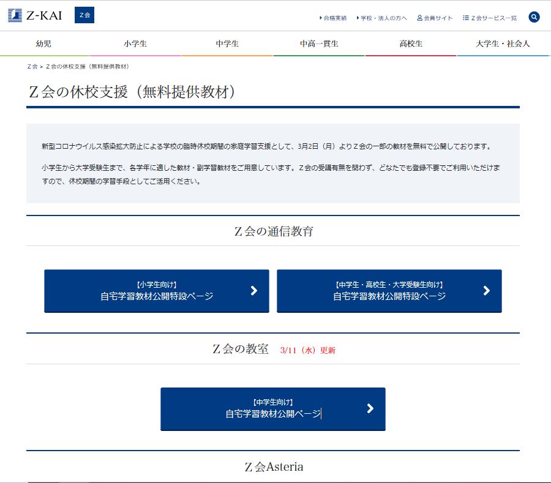Viewport: 551px width, 483px height.
Task: Open the 合格実績 link
Action: point(335,18)
